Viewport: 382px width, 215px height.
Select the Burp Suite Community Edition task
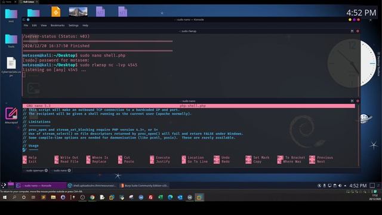click(x=144, y=186)
